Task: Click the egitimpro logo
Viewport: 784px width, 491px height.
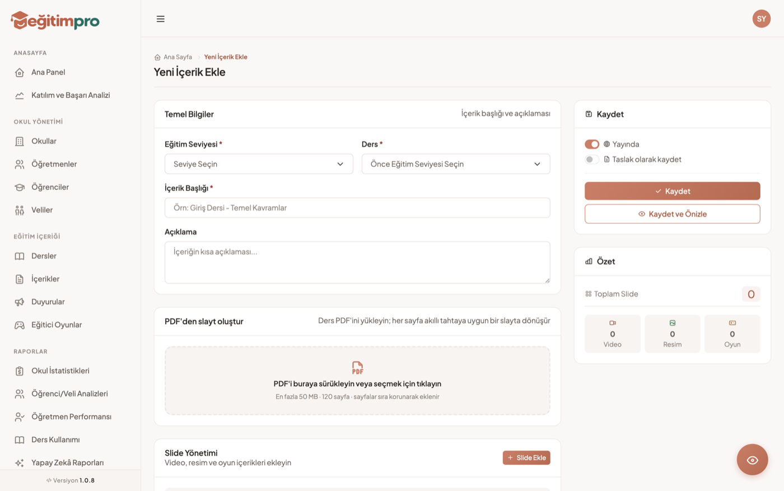Action: pyautogui.click(x=55, y=21)
